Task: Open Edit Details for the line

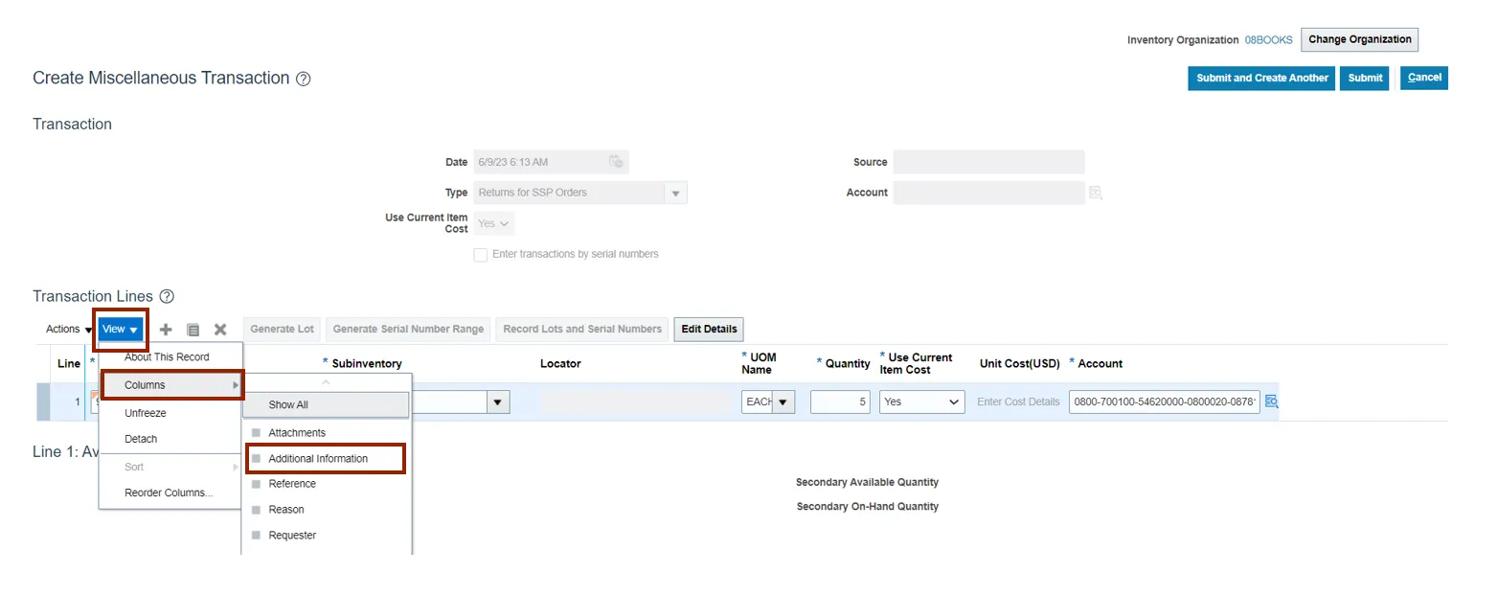Action: coord(709,329)
